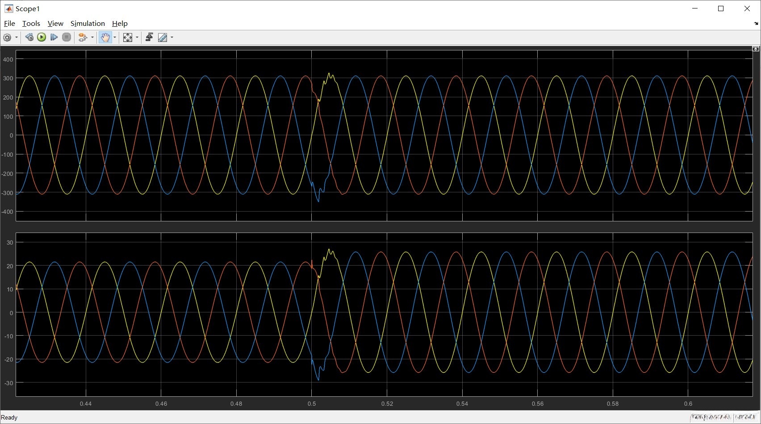761x424 pixels.
Task: Open the Simulation menu
Action: point(88,24)
